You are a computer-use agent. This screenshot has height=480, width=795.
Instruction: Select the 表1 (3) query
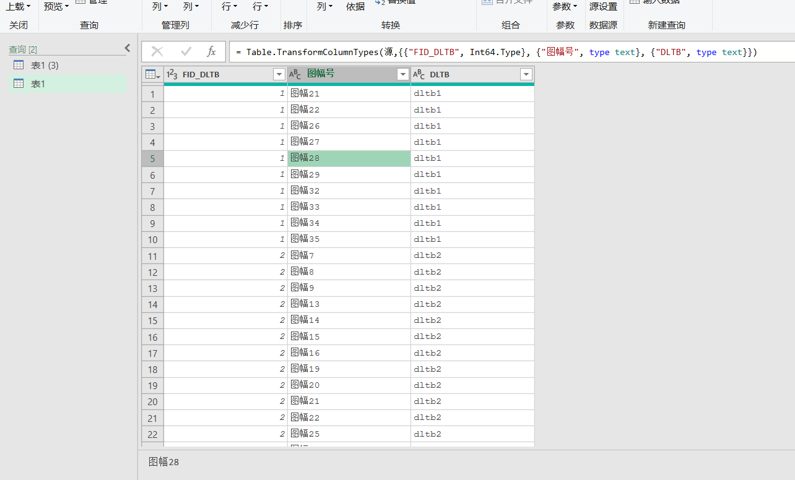pyautogui.click(x=67, y=66)
